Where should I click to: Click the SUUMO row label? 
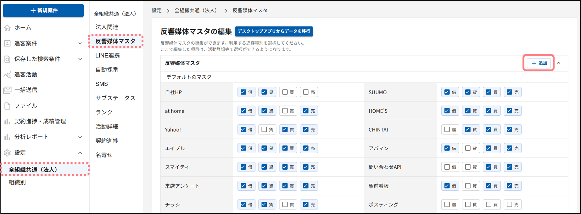click(x=377, y=92)
